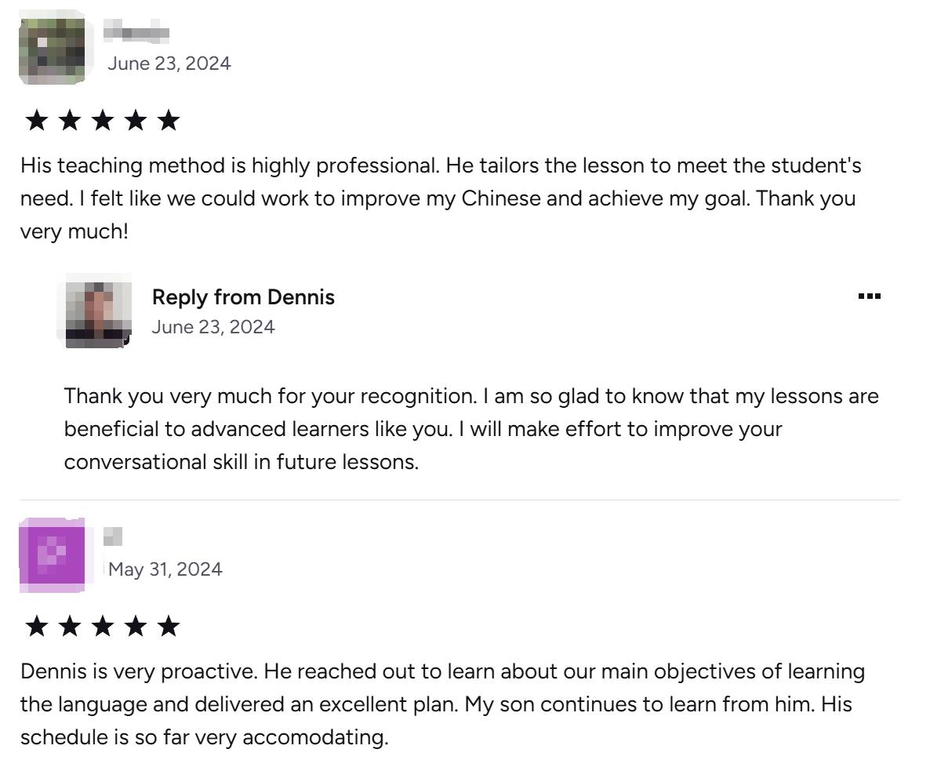The width and height of the screenshot is (930, 760).
Task: Click the purple avatar of the May 31 reviewer
Action: [52, 555]
